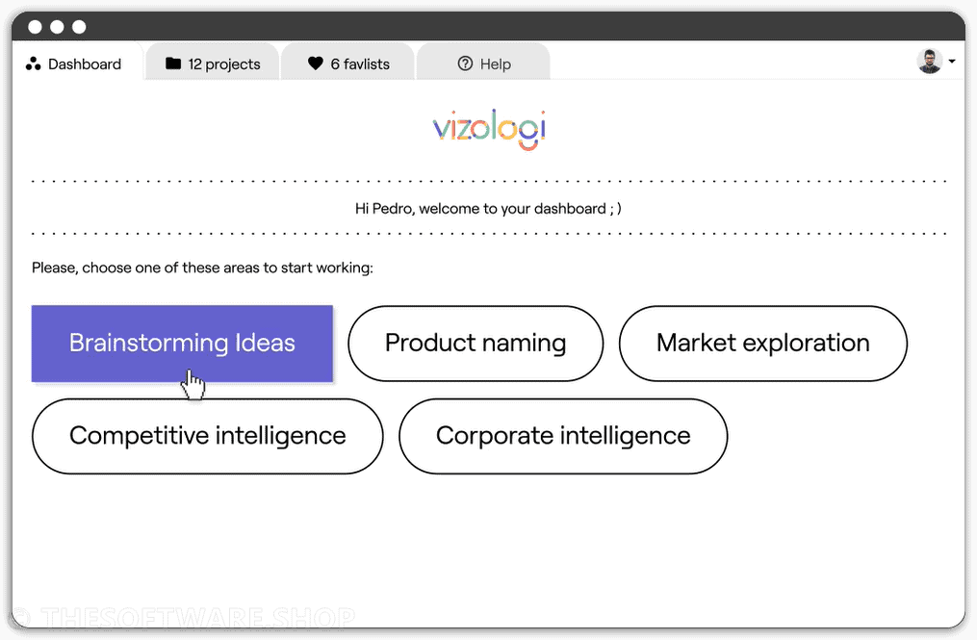Click the first window control dot
Viewport: 977px width, 640px height.
pos(36,27)
